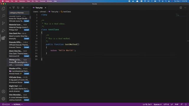Screen dimensions: 189x106
Task: Open the Edit menu
Action: [x=16, y=1]
